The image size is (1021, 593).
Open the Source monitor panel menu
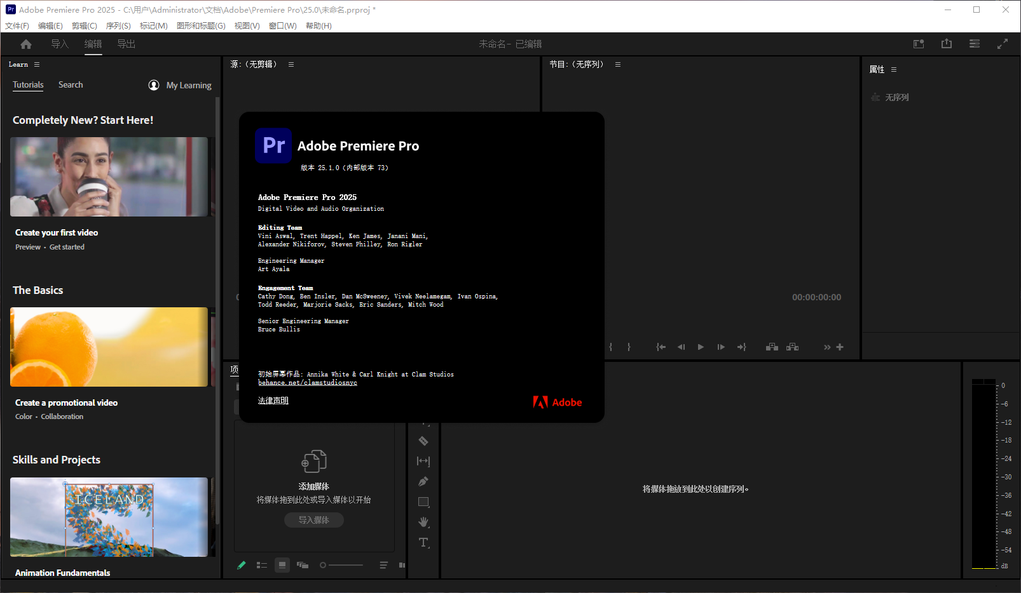pyautogui.click(x=291, y=64)
